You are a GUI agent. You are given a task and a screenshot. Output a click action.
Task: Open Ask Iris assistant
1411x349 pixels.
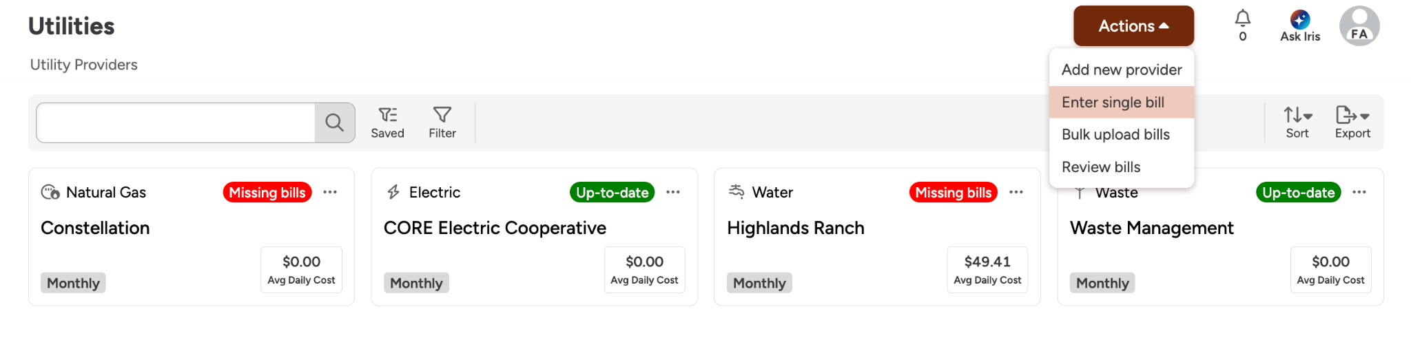1299,26
